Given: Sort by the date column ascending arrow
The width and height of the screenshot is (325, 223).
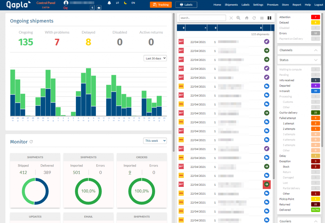Looking at the screenshot, I should tap(205, 28).
